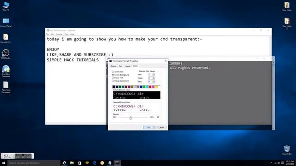Image resolution: width=296 pixels, height=166 pixels.
Task: Click the taskbar search box
Action: pyautogui.click(x=34, y=163)
